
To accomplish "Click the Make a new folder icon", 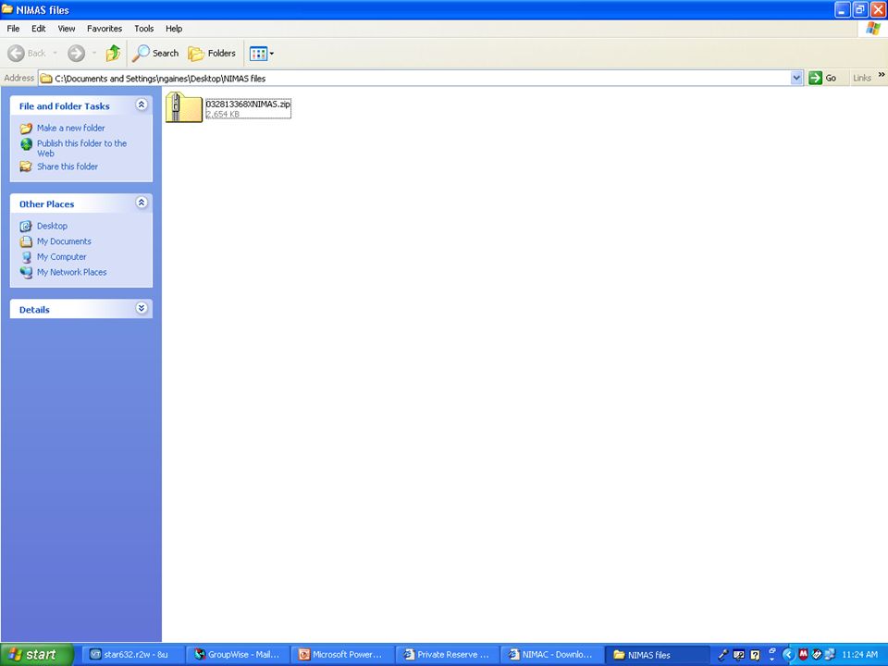I will 26,129.
